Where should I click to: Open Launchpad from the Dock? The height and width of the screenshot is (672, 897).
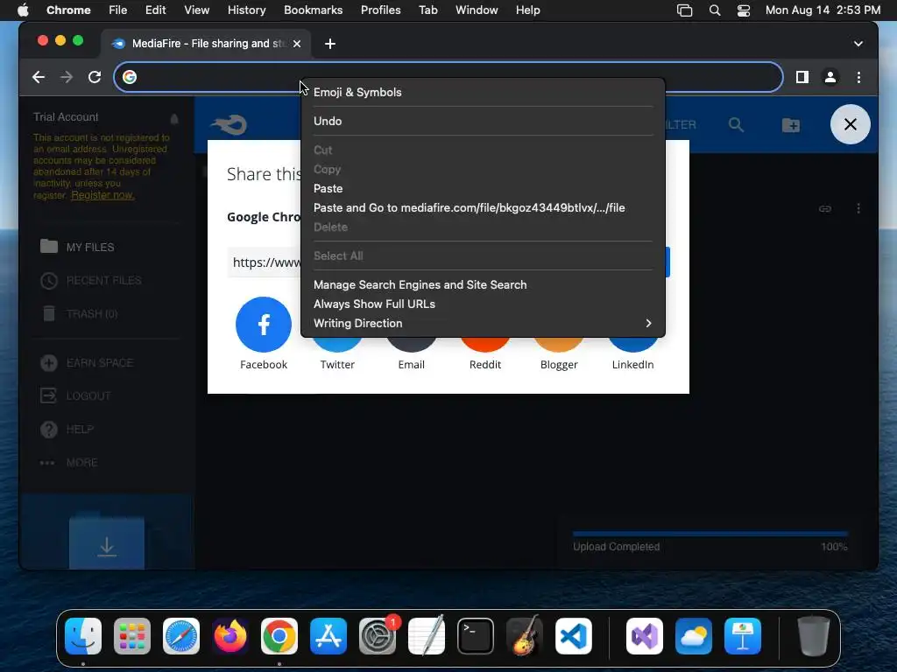132,636
